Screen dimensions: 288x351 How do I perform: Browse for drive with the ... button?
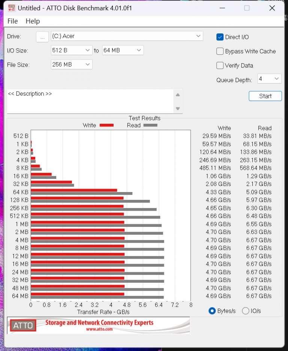[42, 37]
